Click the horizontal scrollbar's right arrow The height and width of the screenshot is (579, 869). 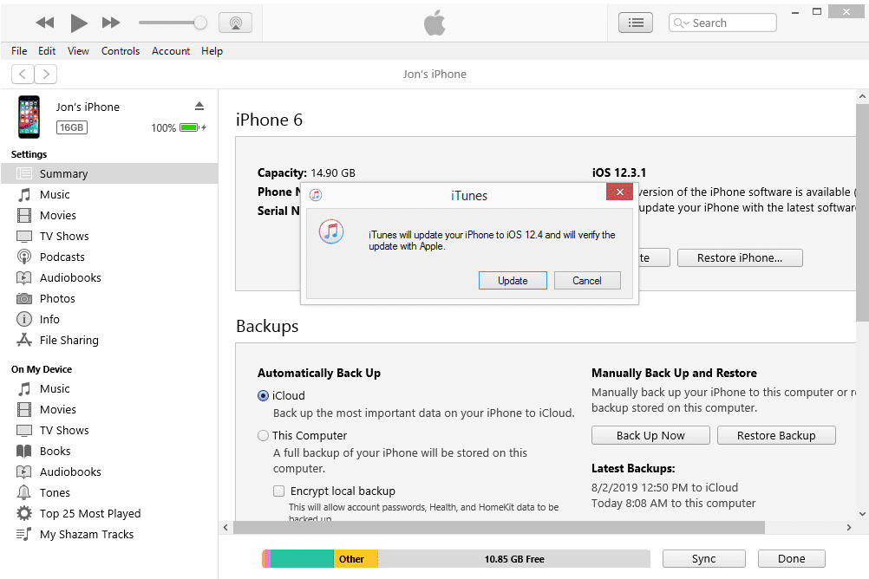[x=848, y=528]
